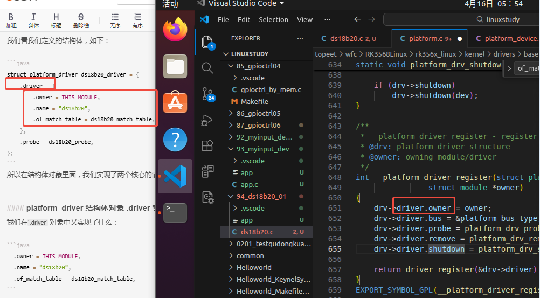Apply italic formatting in the markdown editor
The height and width of the screenshot is (298, 540).
tap(33, 20)
